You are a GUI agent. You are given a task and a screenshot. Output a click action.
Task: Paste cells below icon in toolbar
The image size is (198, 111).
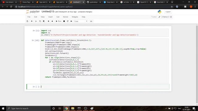click(x=44, y=21)
